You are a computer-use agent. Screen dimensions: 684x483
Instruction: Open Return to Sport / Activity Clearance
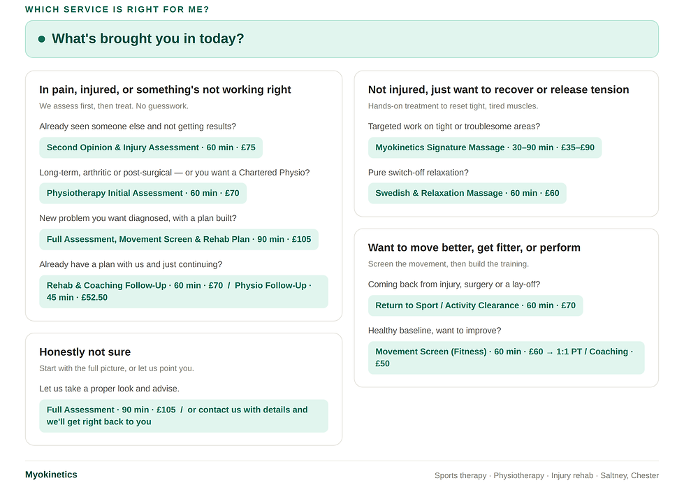point(476,305)
